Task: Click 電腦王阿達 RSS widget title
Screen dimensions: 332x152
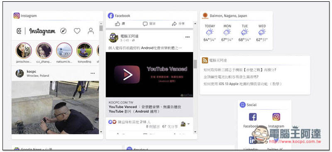Action: tap(218, 60)
